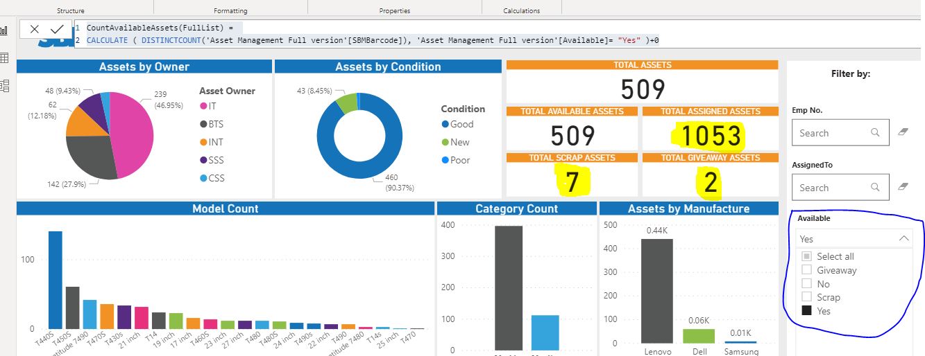Image resolution: width=925 pixels, height=356 pixels.
Task: Check the Select all option in the Available slicer
Action: pos(806,256)
